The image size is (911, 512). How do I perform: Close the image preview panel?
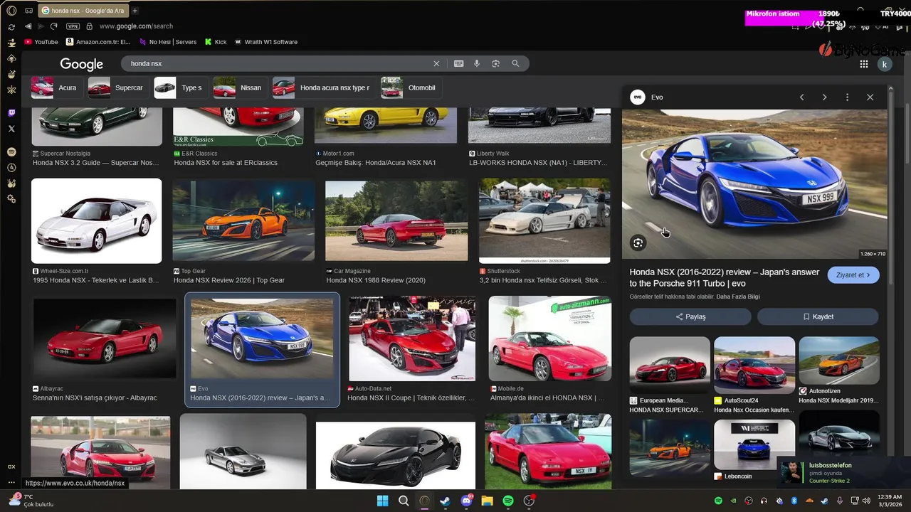(870, 97)
